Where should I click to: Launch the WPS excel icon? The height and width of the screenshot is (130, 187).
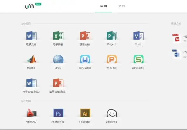point(138,59)
